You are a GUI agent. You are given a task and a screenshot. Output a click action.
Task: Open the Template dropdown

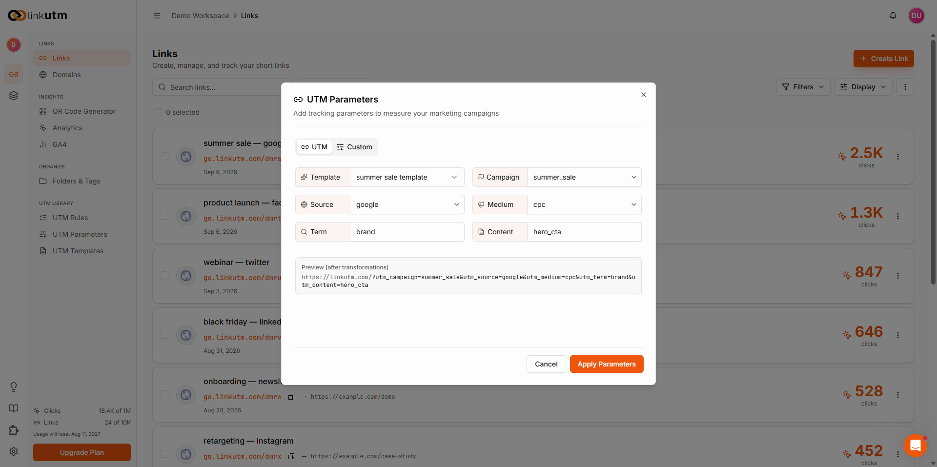pyautogui.click(x=407, y=177)
